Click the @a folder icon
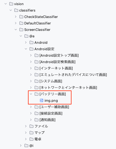 [26, 36]
